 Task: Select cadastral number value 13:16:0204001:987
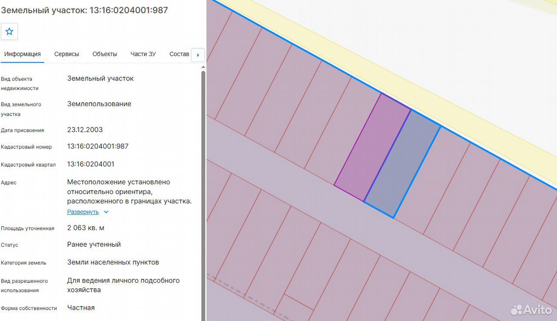pos(98,147)
